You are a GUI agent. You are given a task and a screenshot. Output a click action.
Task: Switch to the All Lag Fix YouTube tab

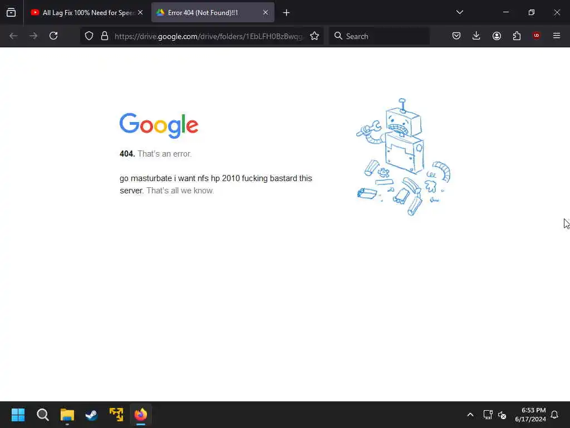tap(87, 13)
